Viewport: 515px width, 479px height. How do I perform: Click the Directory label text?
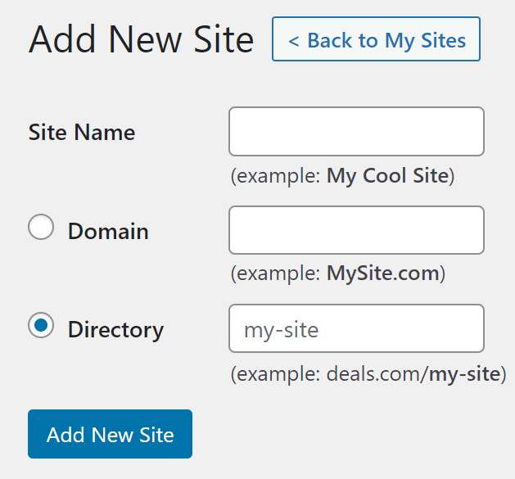[115, 331]
